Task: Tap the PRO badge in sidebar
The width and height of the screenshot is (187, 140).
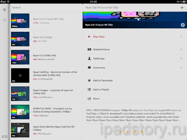Action: tap(5, 136)
